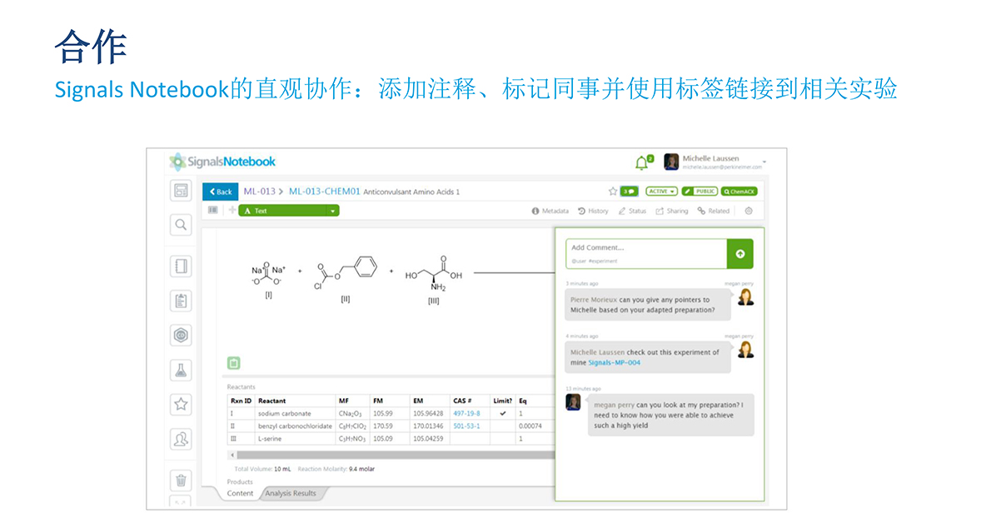
Task: Open the trash bin in the sidebar
Action: 181,481
